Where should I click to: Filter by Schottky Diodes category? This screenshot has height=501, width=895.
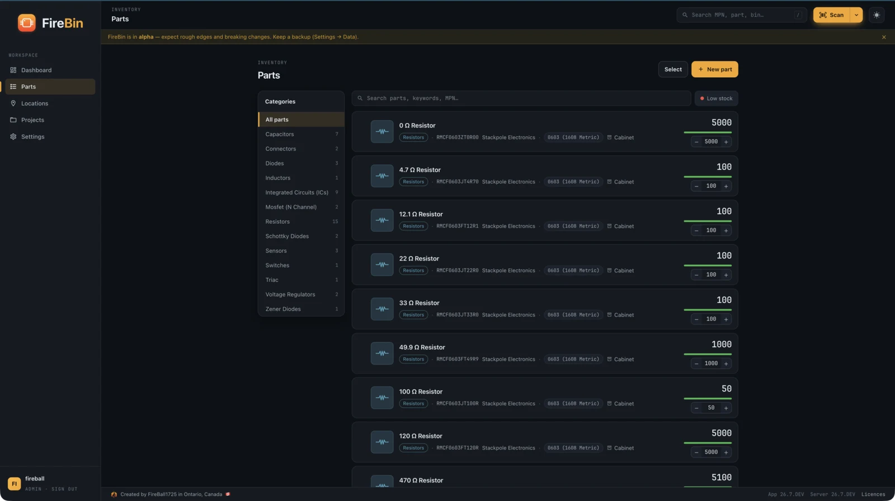click(x=301, y=236)
